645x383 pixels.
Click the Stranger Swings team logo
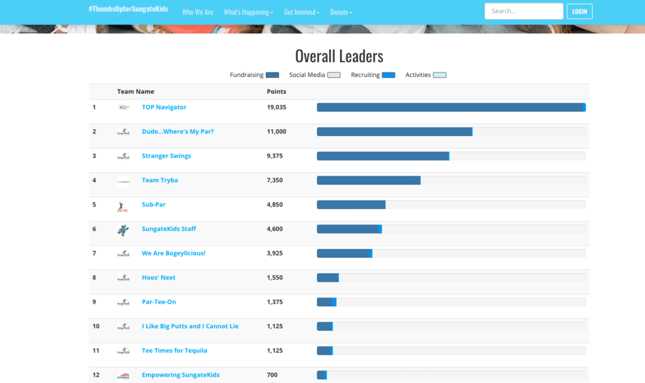pos(123,156)
